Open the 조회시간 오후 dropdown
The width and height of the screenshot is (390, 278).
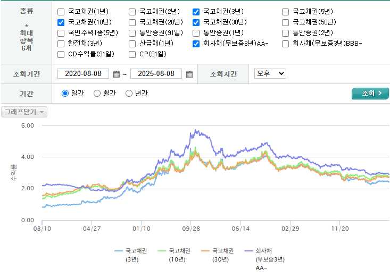pyautogui.click(x=270, y=73)
